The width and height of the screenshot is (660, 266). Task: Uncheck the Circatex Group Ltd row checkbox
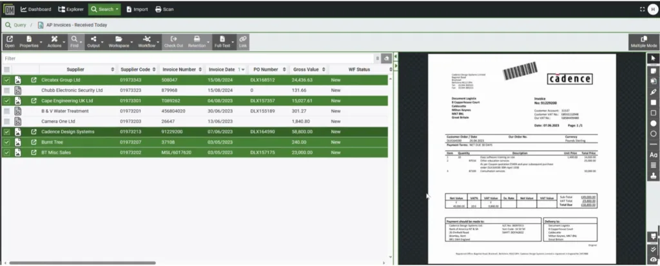tap(6, 80)
